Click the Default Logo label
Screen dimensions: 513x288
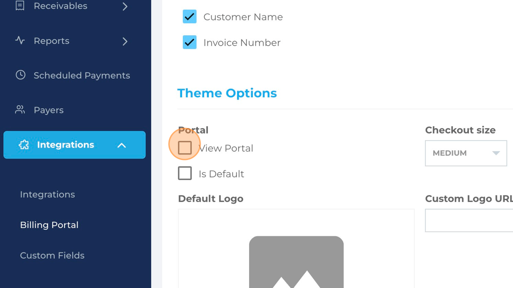pos(211,198)
